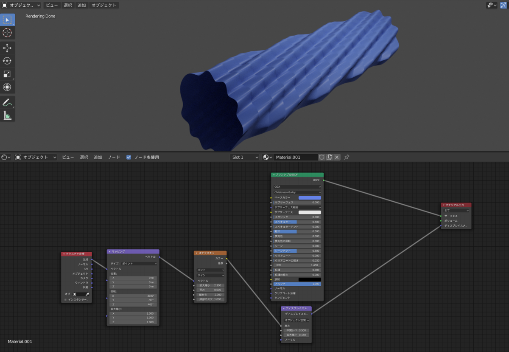
Task: Choose the Transform tool in viewport toolbar
Action: (x=7, y=87)
